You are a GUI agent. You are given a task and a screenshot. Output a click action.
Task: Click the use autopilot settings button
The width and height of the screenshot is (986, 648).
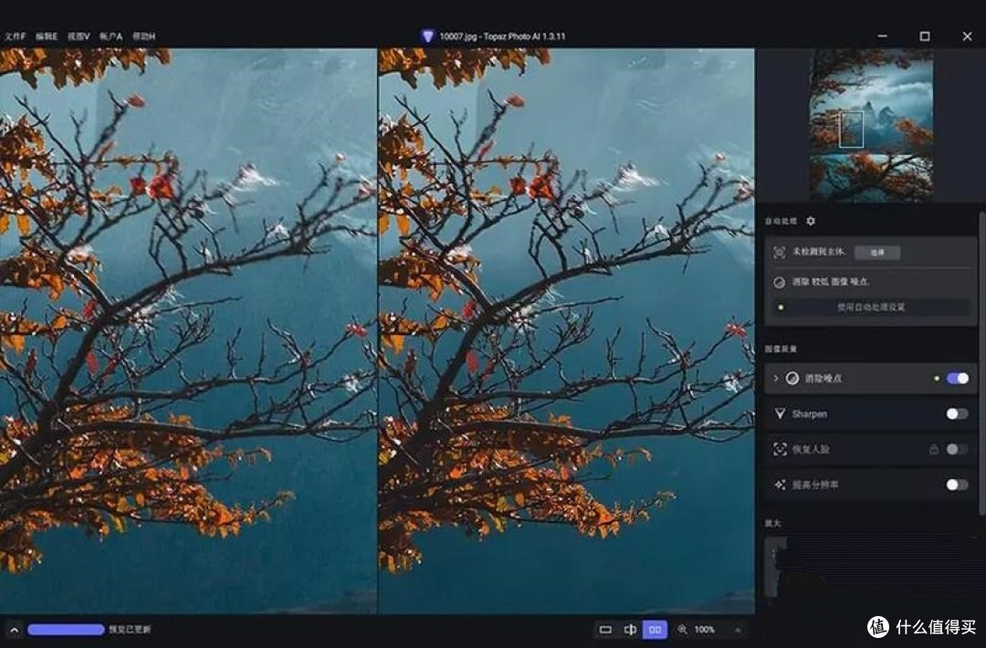pos(871,308)
